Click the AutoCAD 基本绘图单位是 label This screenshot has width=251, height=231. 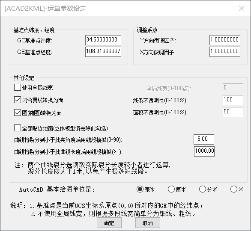(x=57, y=190)
